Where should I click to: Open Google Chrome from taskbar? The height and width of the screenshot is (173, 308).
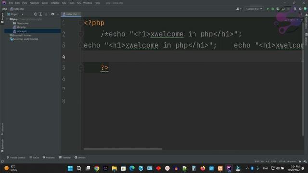click(x=97, y=168)
